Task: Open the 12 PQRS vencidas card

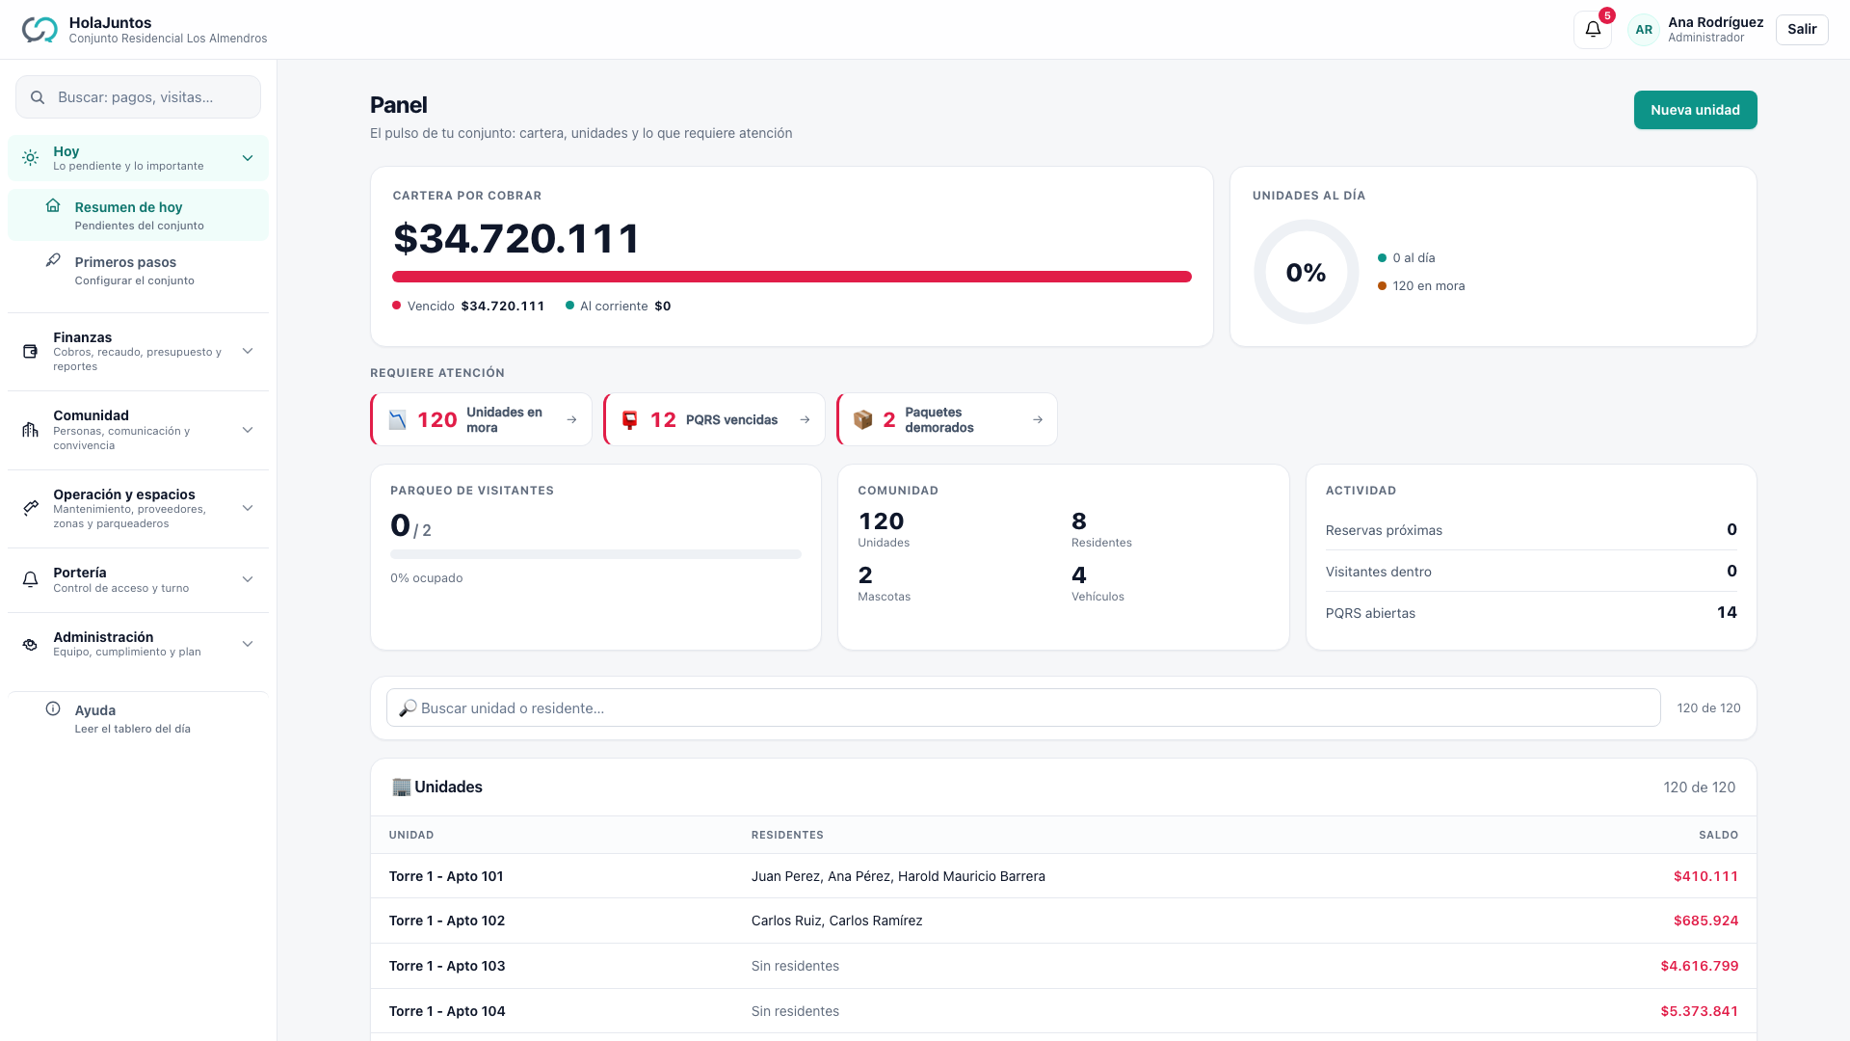Action: click(x=714, y=419)
